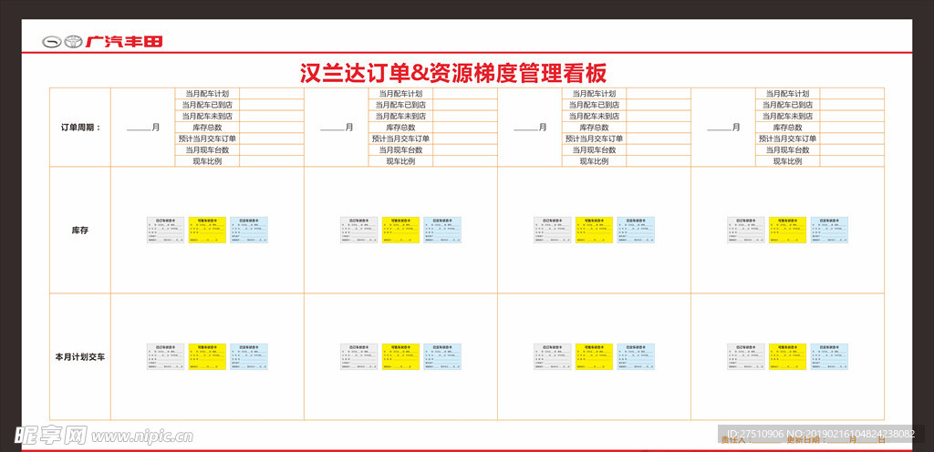The image size is (934, 452).
Task: Click yellow status card in 本月计划交车 row, first column
Action: click(207, 356)
